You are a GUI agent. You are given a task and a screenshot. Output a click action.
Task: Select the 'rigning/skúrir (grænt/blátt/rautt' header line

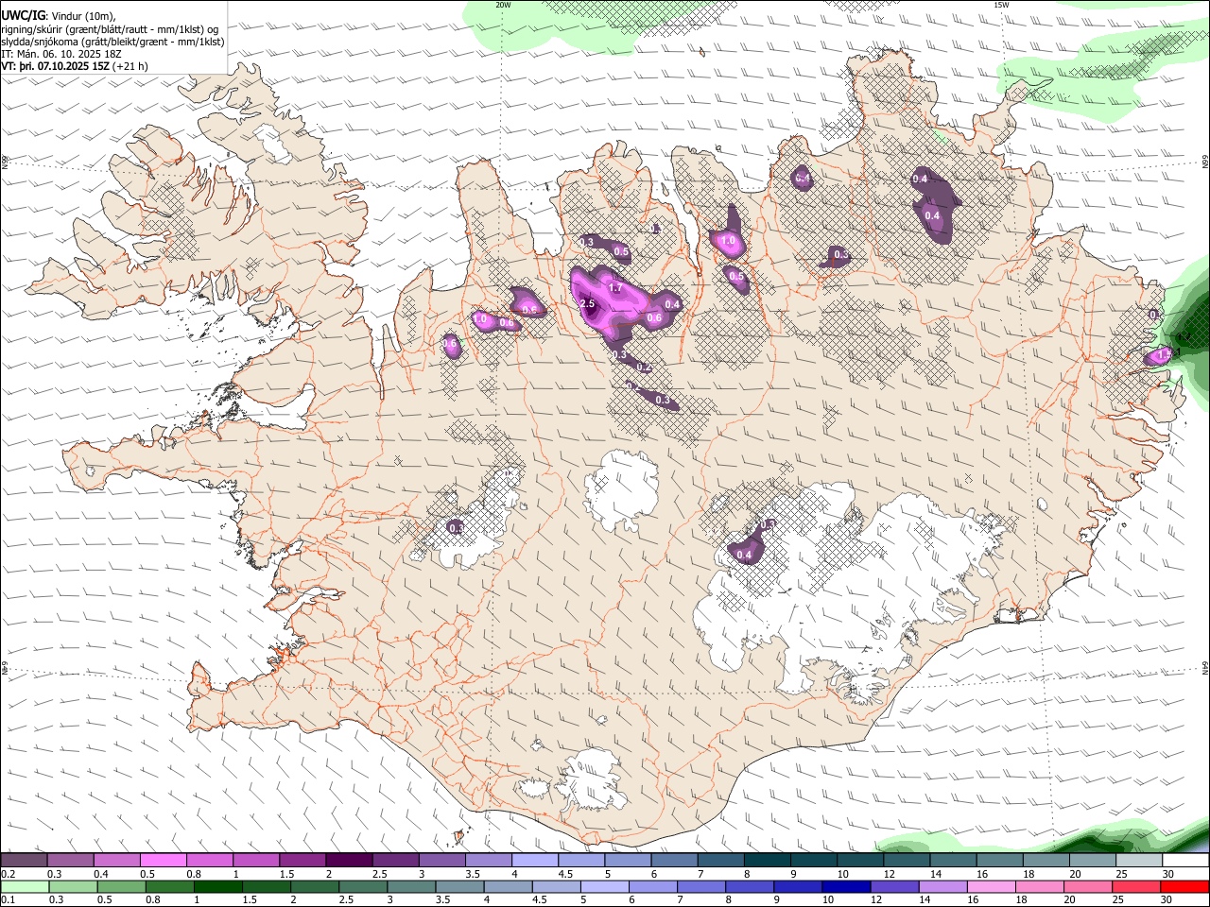[x=111, y=28]
